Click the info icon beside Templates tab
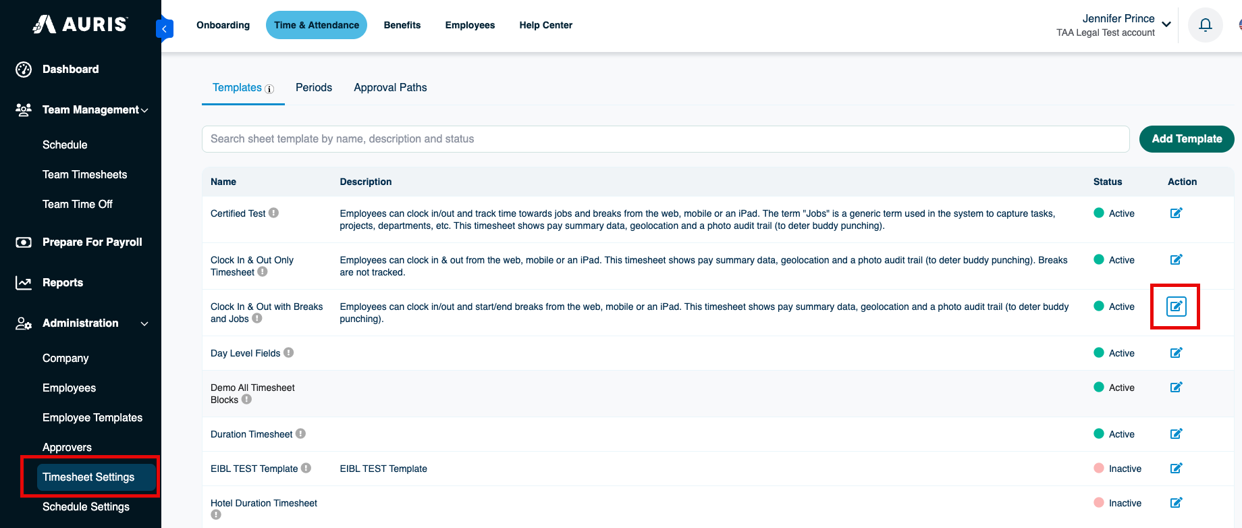 269,89
